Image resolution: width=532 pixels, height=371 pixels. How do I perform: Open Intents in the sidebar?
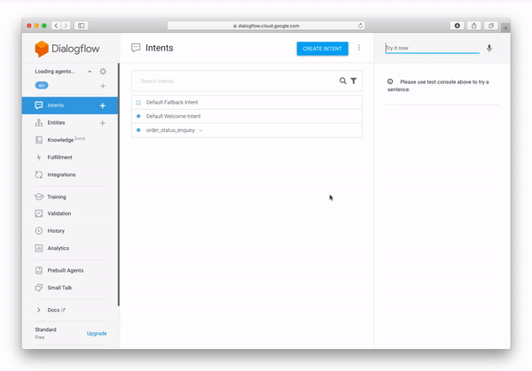[69, 105]
